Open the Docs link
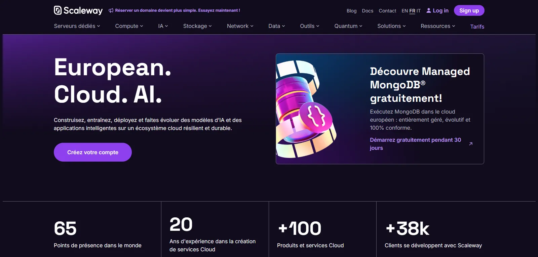Image resolution: width=538 pixels, height=257 pixels. [x=368, y=11]
